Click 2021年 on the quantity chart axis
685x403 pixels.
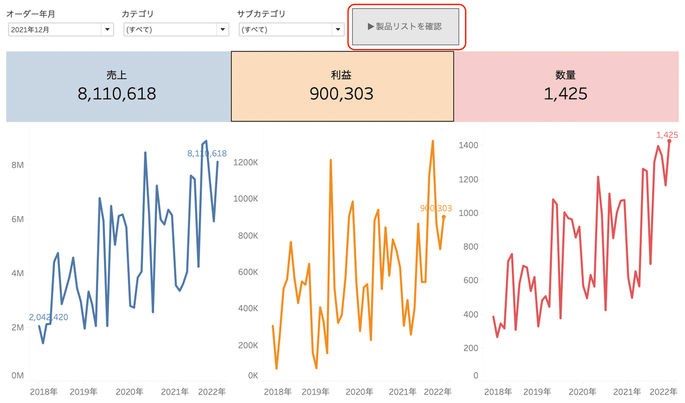pyautogui.click(x=626, y=392)
